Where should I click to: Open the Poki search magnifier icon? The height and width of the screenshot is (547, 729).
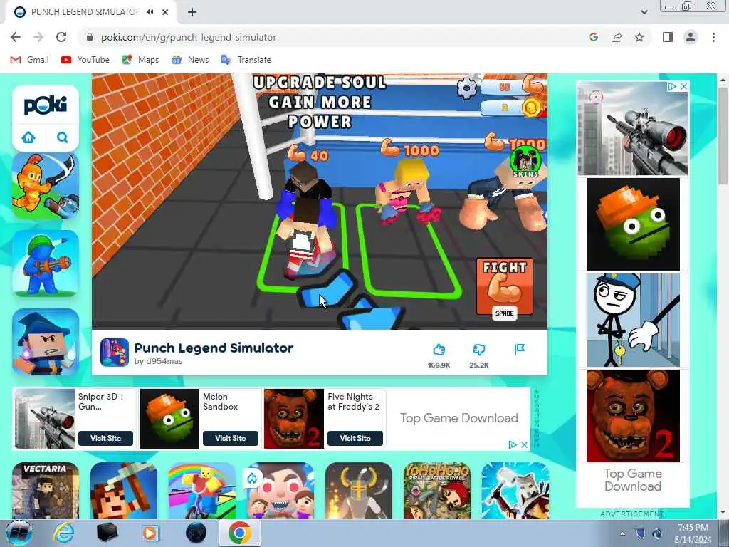point(63,137)
